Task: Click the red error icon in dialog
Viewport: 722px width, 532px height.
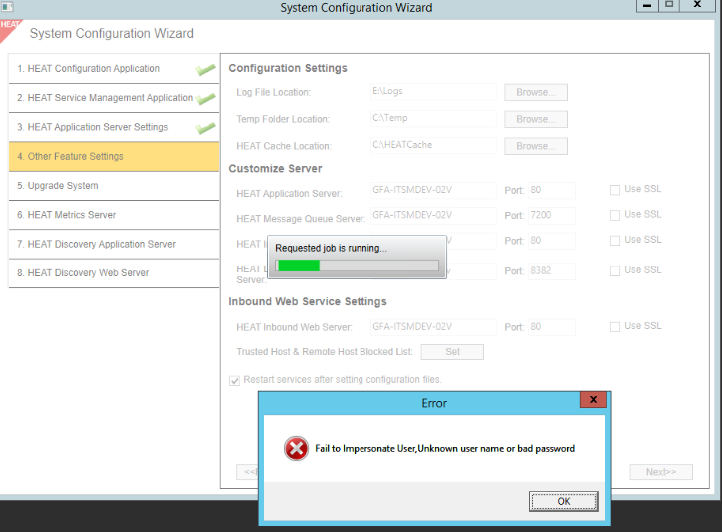Action: click(296, 449)
